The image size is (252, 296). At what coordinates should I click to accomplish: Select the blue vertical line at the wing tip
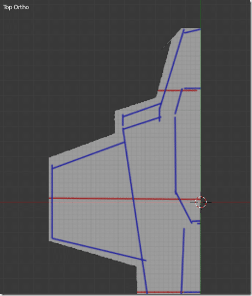coord(52,202)
